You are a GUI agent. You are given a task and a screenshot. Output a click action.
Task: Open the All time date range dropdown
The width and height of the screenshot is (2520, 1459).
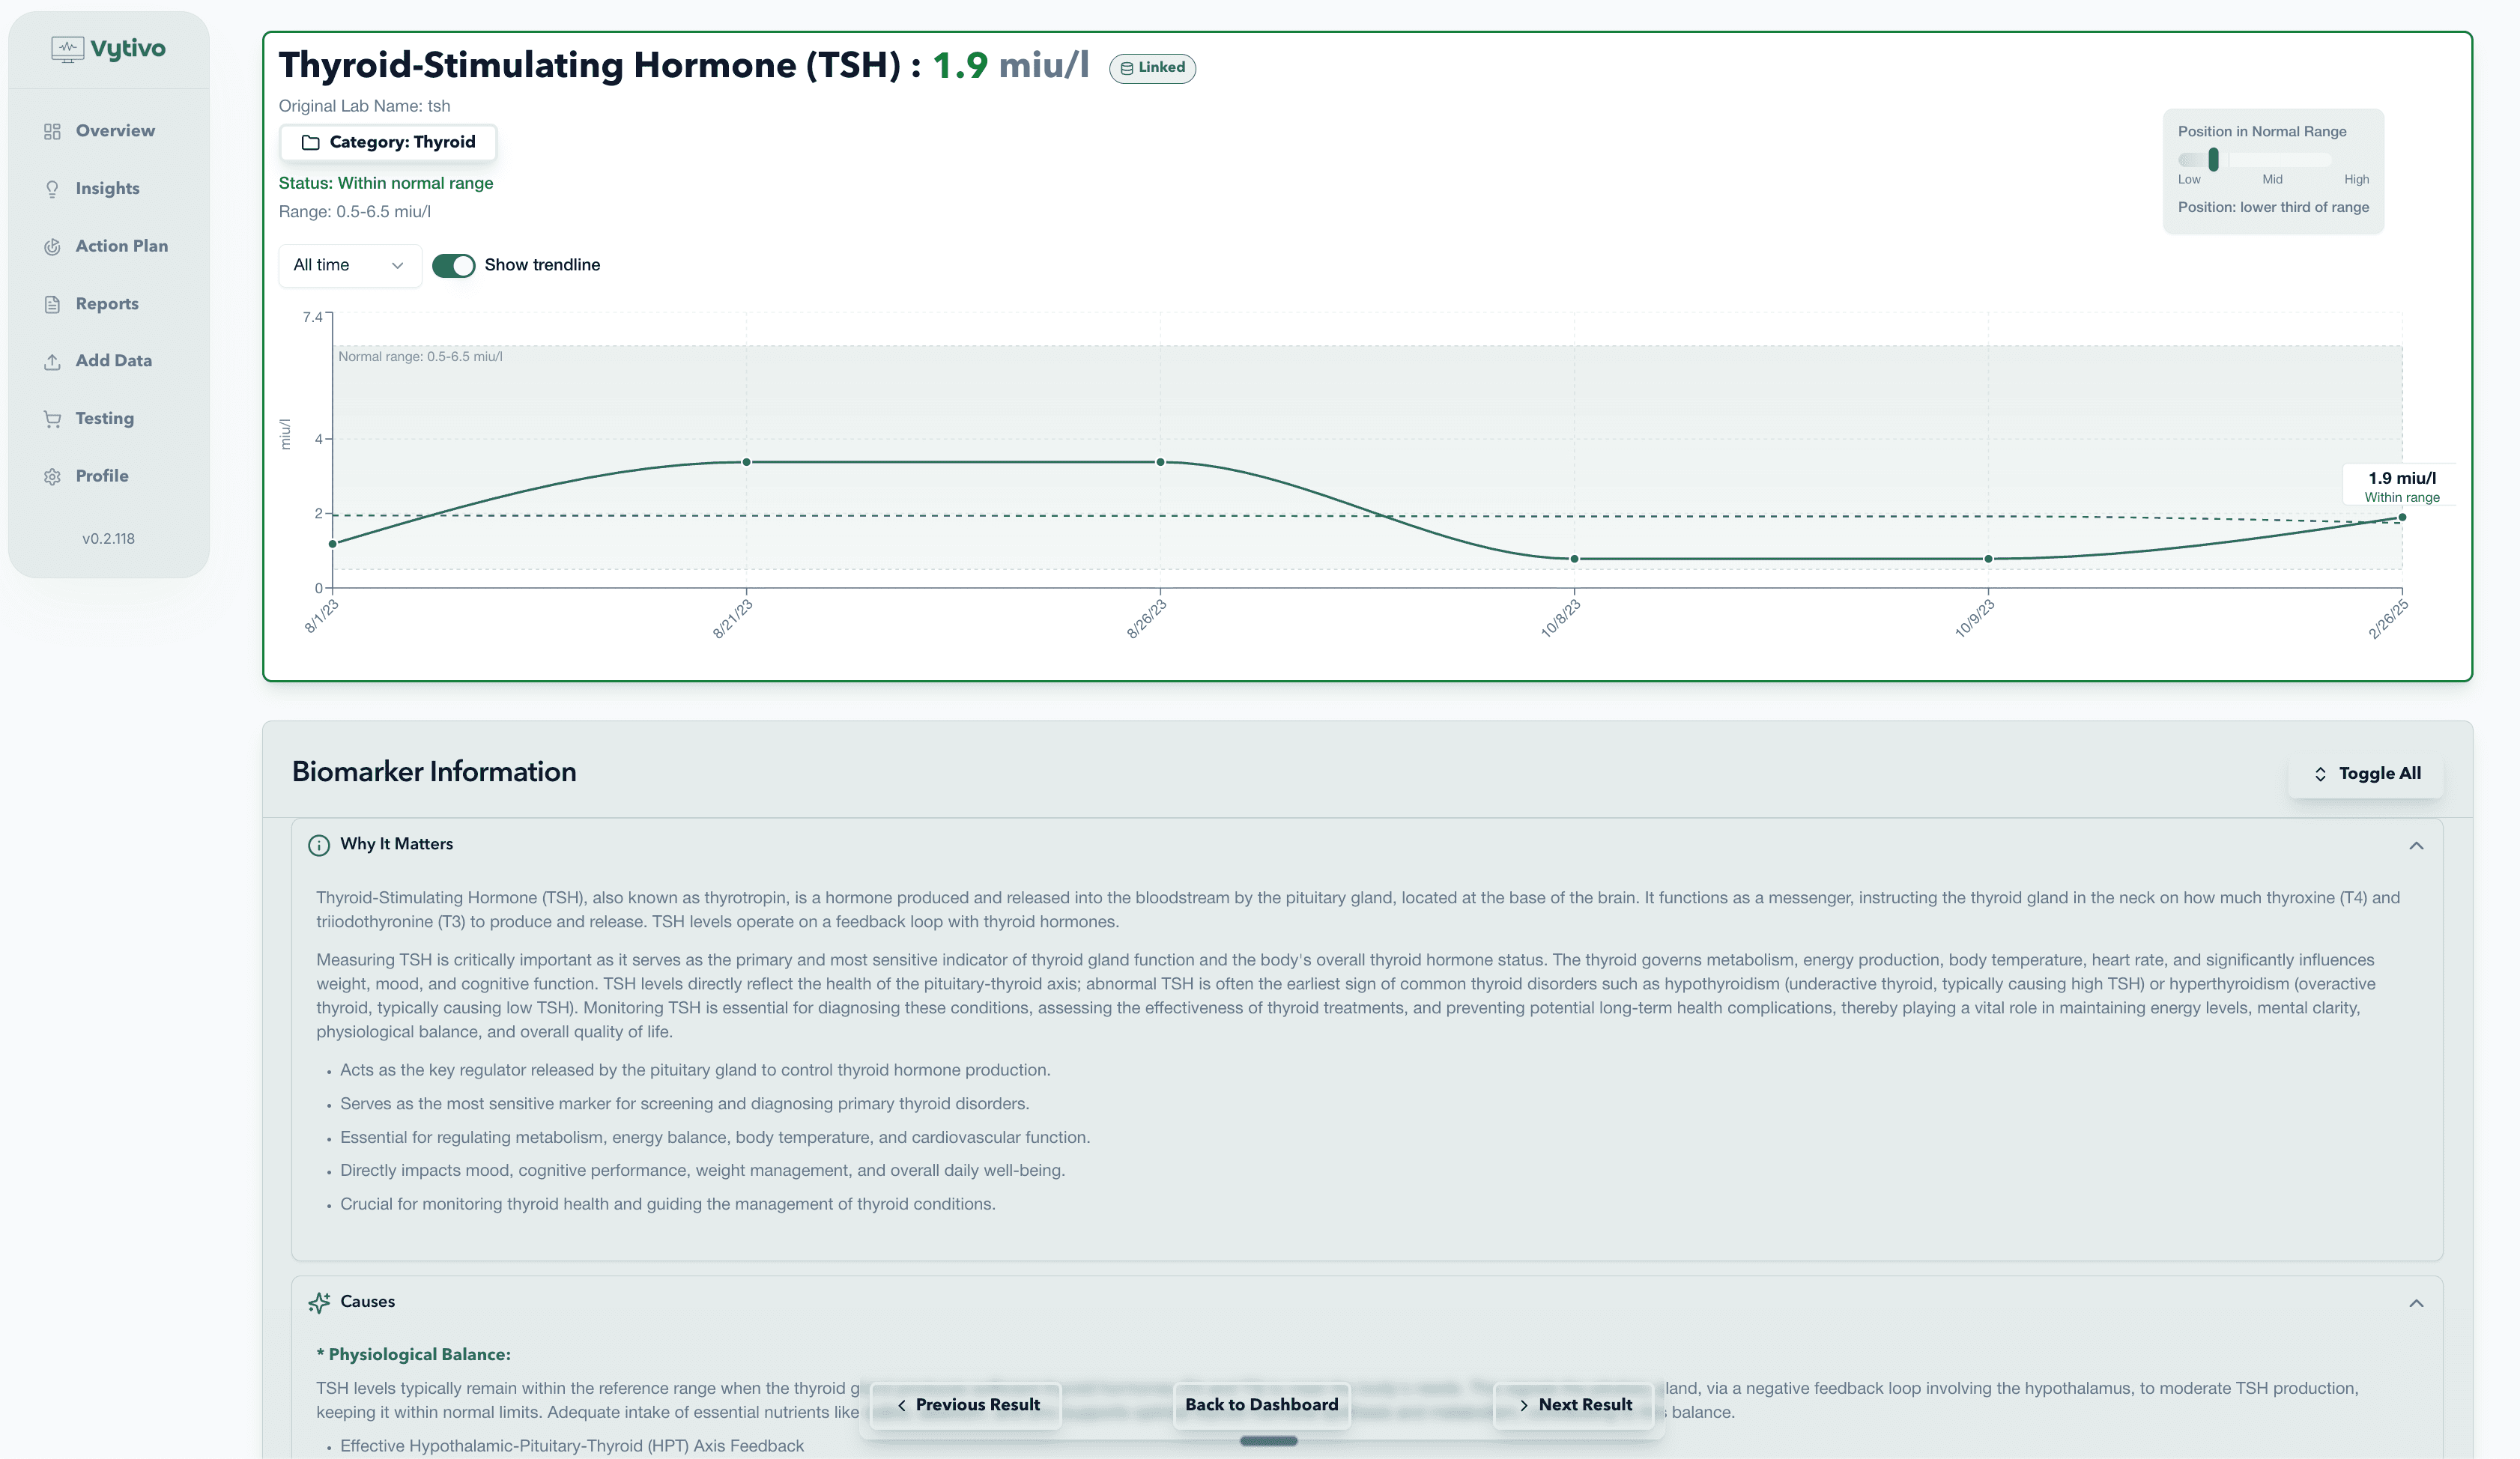point(349,265)
